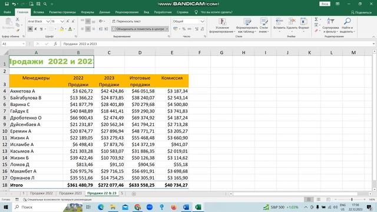377x212 pixels.
Task: Click the Clear eraser icon in Editing group
Action: [x=316, y=31]
